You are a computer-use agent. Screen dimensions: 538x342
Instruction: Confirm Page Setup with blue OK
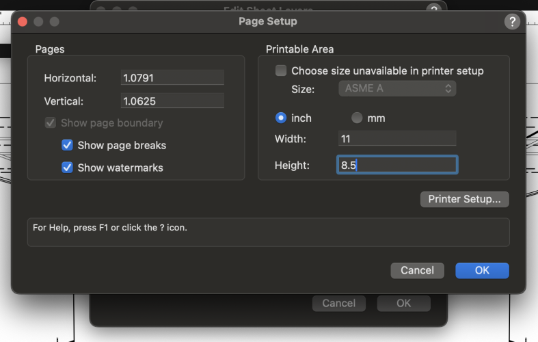482,270
